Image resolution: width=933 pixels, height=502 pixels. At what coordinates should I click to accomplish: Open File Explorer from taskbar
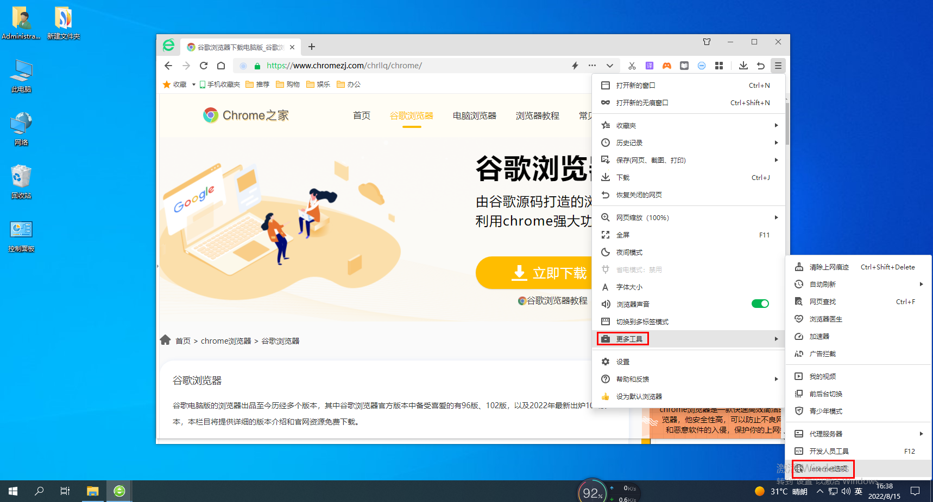pyautogui.click(x=93, y=491)
